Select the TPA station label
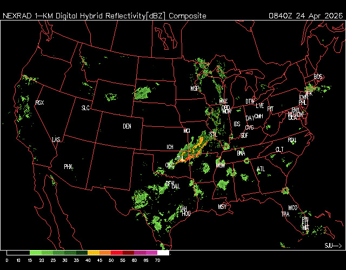This screenshot has width=346, height=270. [x=285, y=214]
